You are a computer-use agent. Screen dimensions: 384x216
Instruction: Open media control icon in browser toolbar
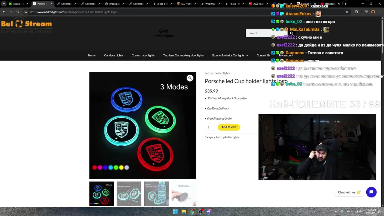(x=366, y=12)
